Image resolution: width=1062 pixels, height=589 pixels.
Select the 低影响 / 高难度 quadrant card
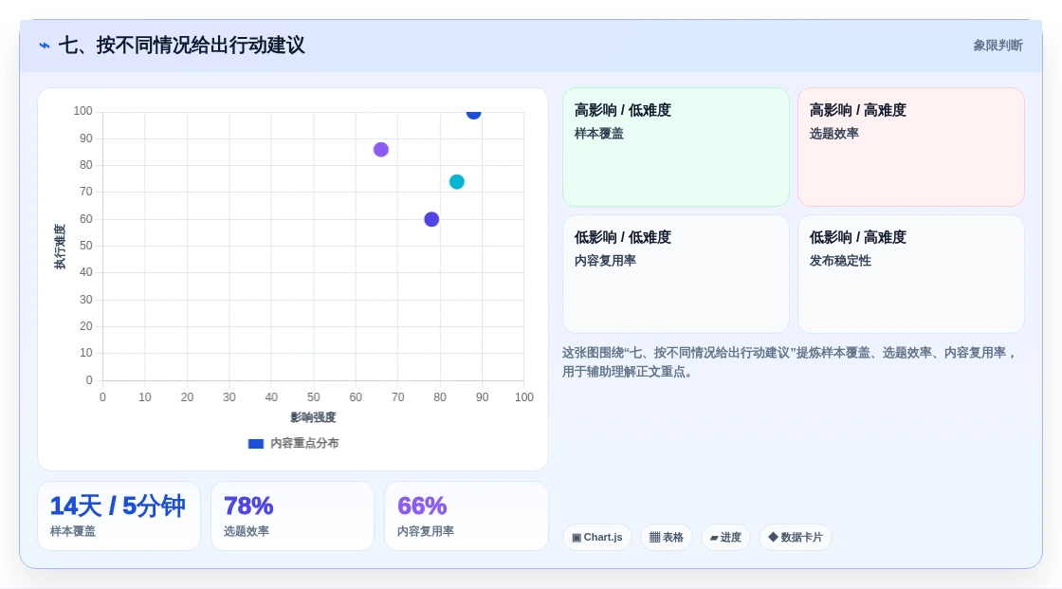coord(911,274)
